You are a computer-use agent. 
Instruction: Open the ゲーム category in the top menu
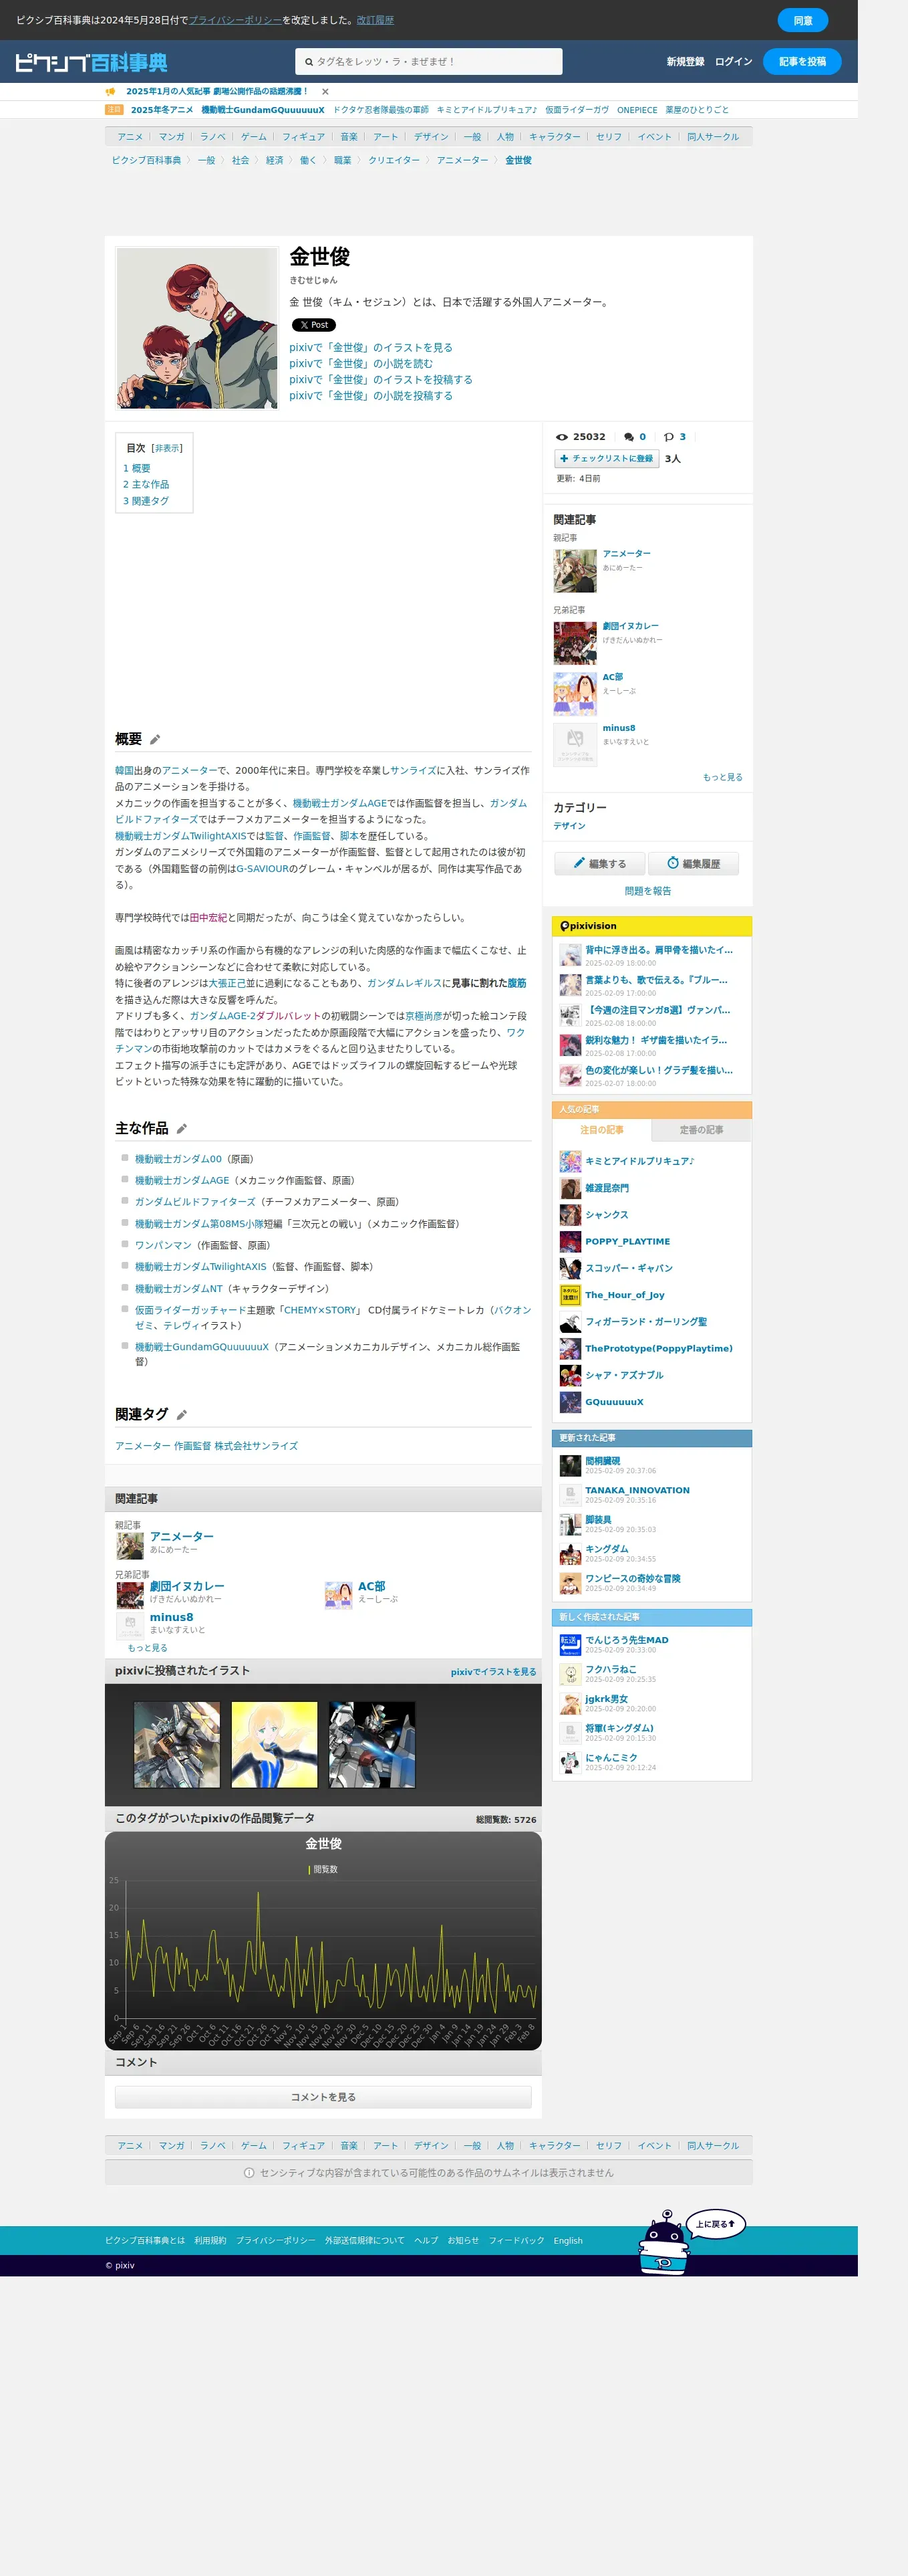pyautogui.click(x=254, y=137)
